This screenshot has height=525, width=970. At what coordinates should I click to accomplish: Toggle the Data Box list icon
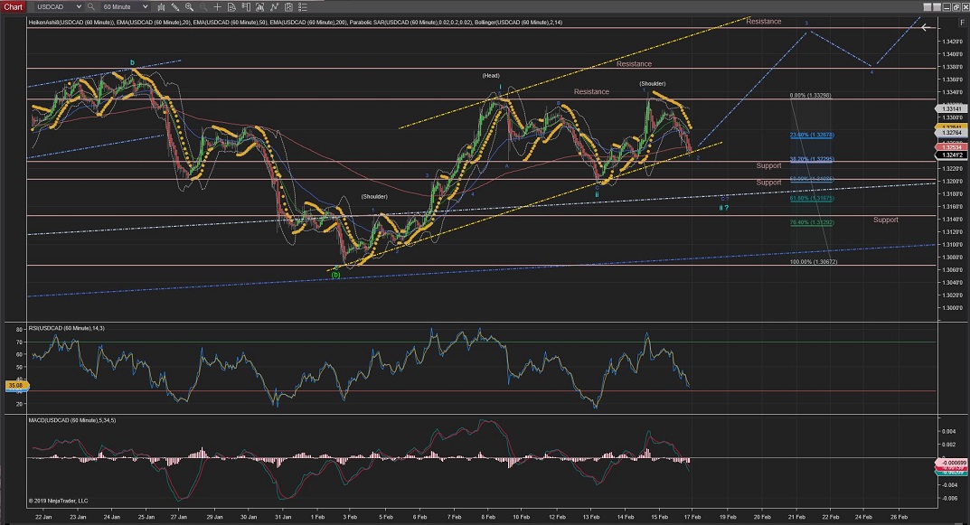(302, 6)
